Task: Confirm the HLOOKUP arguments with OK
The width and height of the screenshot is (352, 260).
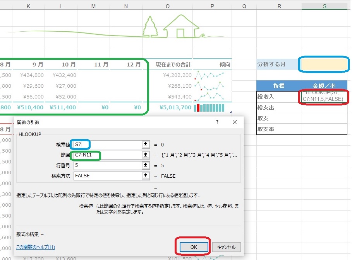Action: 194,247
